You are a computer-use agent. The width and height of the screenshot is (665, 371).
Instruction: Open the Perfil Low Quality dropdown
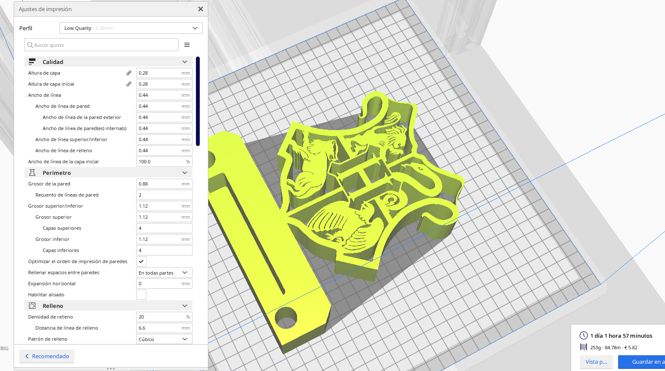click(x=131, y=28)
